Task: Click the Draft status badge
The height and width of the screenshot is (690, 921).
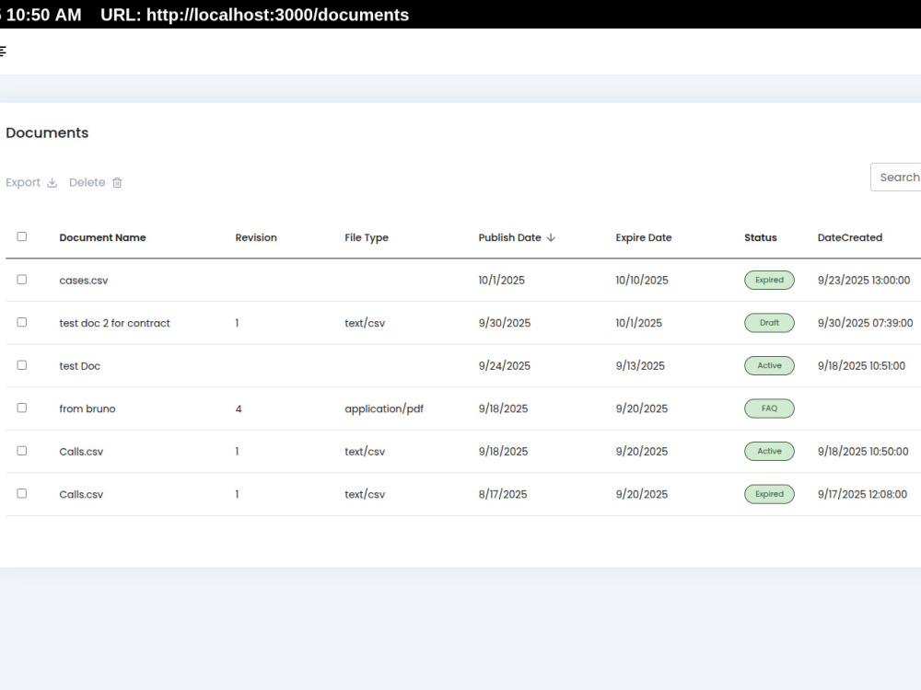Action: [769, 323]
